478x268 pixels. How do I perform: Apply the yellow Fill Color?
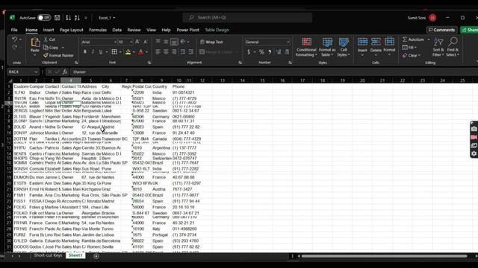pos(128,52)
